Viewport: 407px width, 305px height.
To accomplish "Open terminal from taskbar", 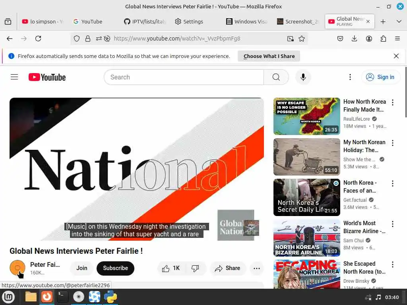I will (x=62, y=297).
